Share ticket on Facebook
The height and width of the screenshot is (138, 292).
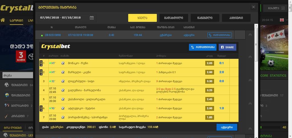pos(227,47)
